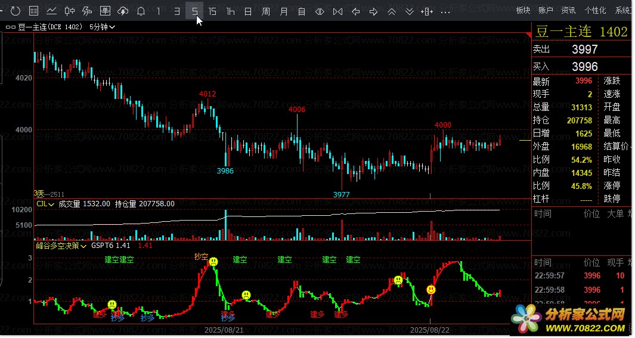Open the alert bell icon
The width and height of the screenshot is (635, 338).
click(141, 11)
